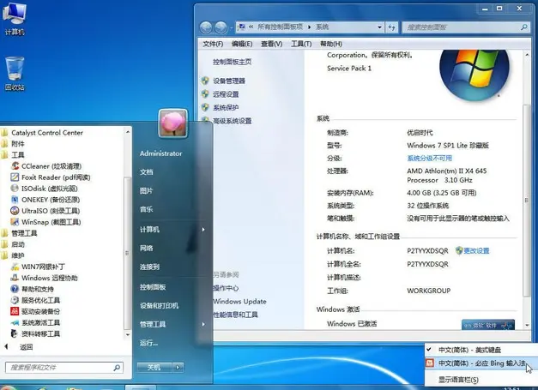Image resolution: width=538 pixels, height=390 pixels.
Task: Open the 回收站 recycle bin icon
Action: [x=15, y=74]
